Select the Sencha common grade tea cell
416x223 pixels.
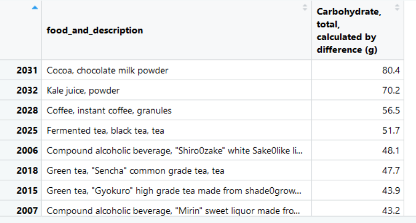(176, 171)
